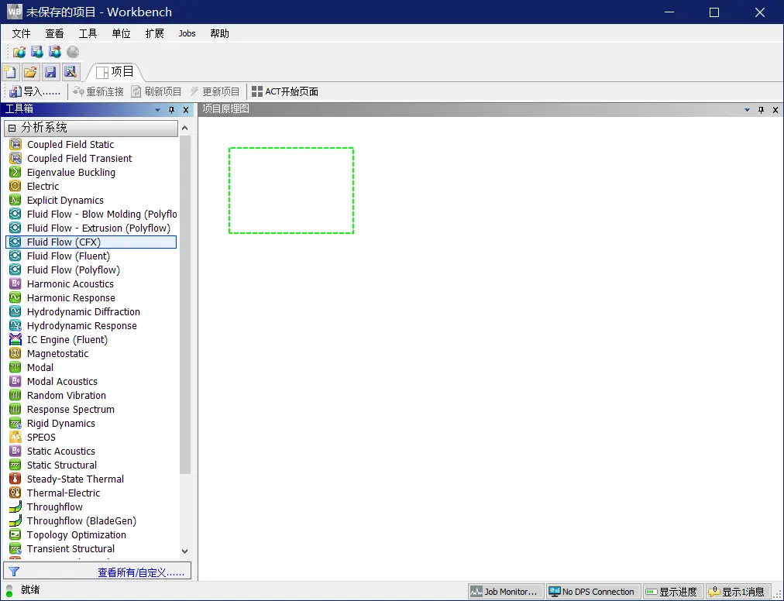Image resolution: width=784 pixels, height=601 pixels.
Task: Open the 项目原理图 panel dropdown arrow
Action: pyautogui.click(x=748, y=109)
